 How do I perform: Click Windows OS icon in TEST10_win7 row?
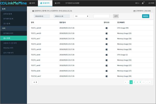[106, 76]
